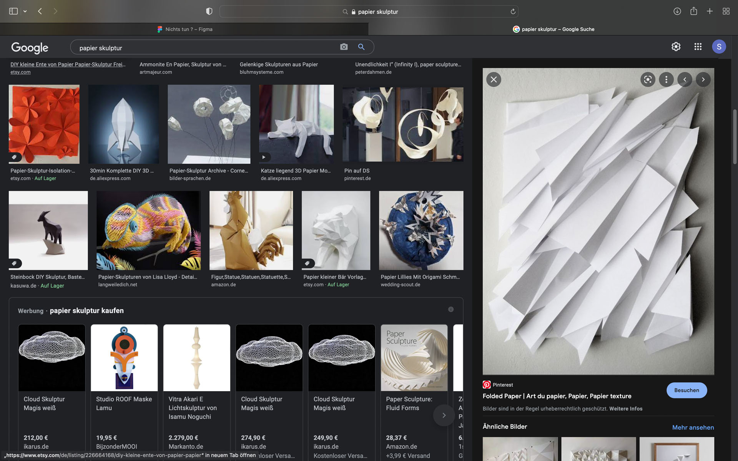Open the 'Pin auf DS' thumbnail
Image resolution: width=738 pixels, height=461 pixels.
[403, 124]
